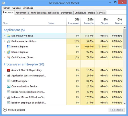Screen dimensions: 128x116
Task: Click the 4,3 Mo memory cell
Action: click(x=88, y=92)
